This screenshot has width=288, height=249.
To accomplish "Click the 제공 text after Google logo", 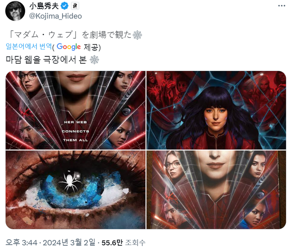I will click(91, 47).
